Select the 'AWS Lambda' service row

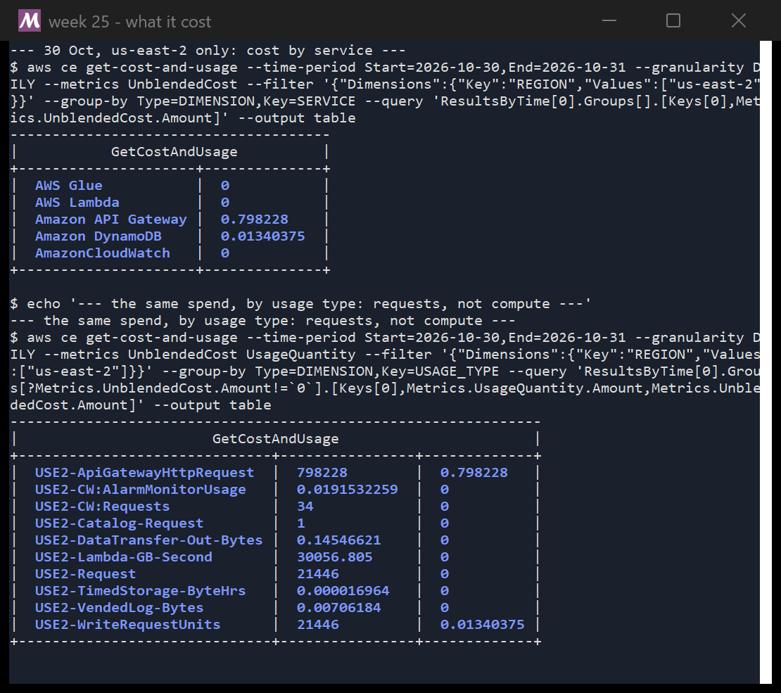point(170,202)
